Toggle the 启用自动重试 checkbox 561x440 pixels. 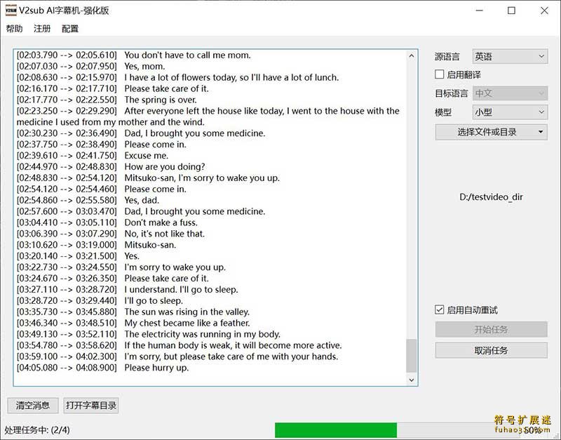tap(440, 309)
